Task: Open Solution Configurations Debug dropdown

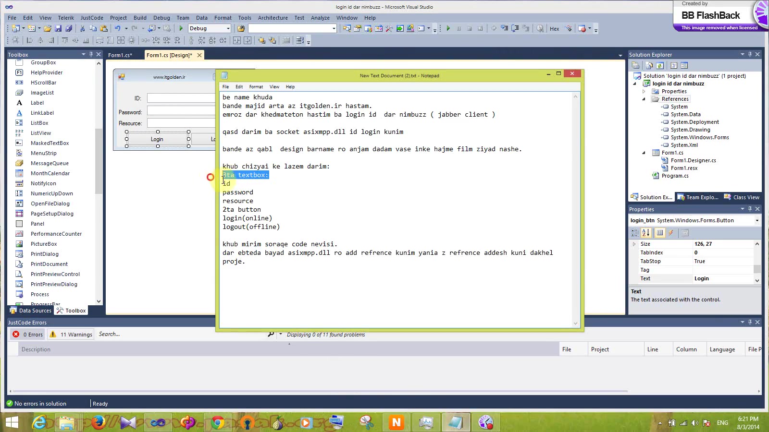Action: coord(228,29)
